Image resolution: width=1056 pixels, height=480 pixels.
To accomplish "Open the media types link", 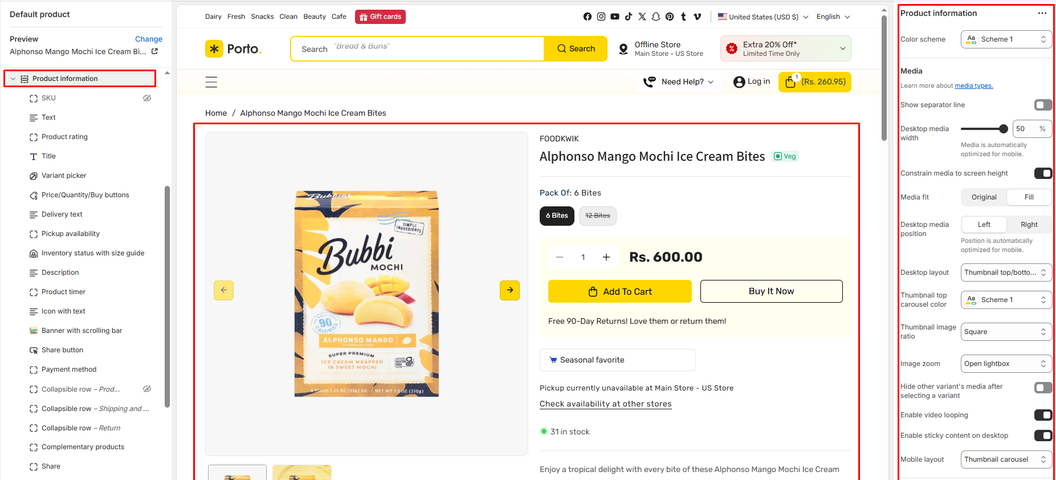I will coord(973,86).
